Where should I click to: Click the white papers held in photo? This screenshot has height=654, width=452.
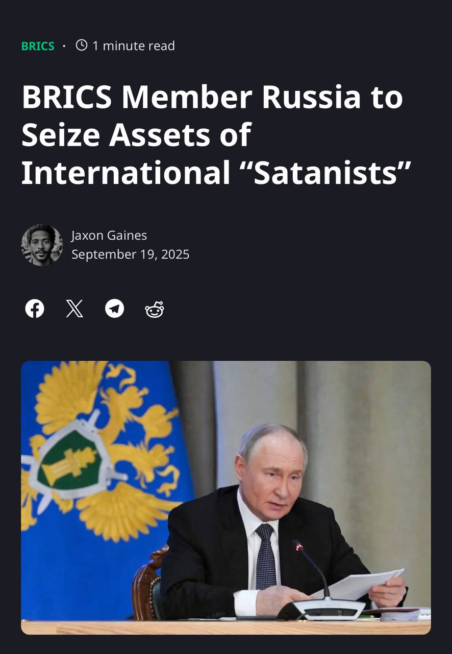[363, 584]
